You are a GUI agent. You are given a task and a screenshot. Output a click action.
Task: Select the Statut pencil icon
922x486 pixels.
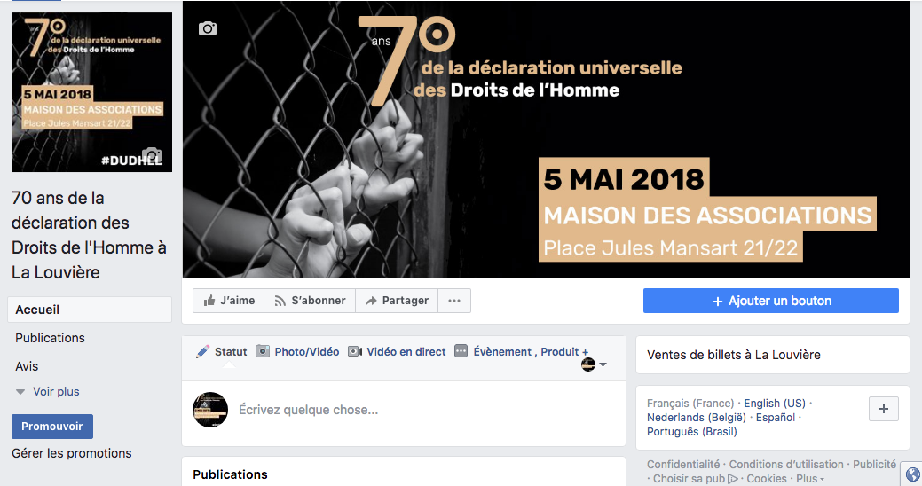(x=203, y=351)
